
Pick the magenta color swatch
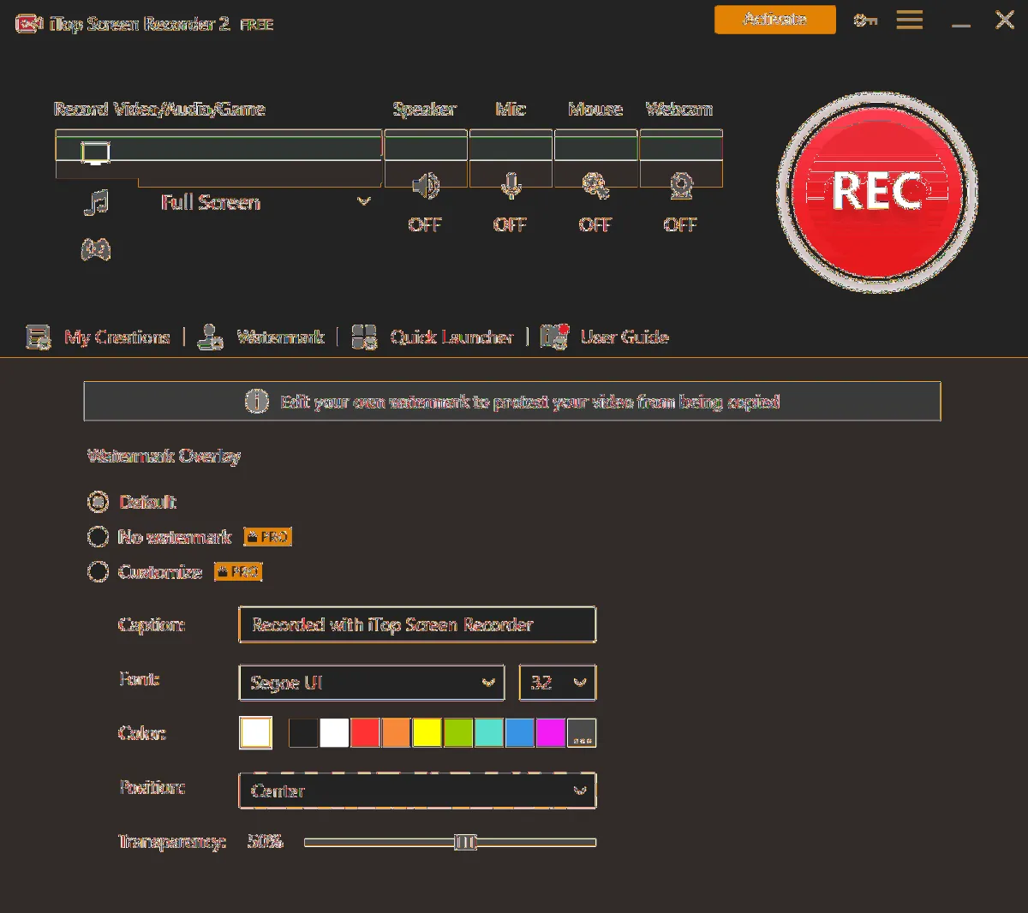click(551, 733)
